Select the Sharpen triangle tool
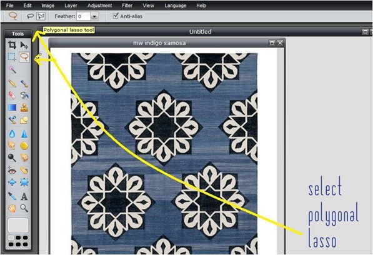Image resolution: width=373 pixels, height=255 pixels. [x=24, y=134]
